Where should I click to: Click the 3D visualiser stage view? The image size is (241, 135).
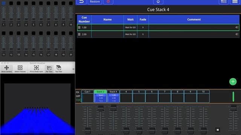click(38, 104)
